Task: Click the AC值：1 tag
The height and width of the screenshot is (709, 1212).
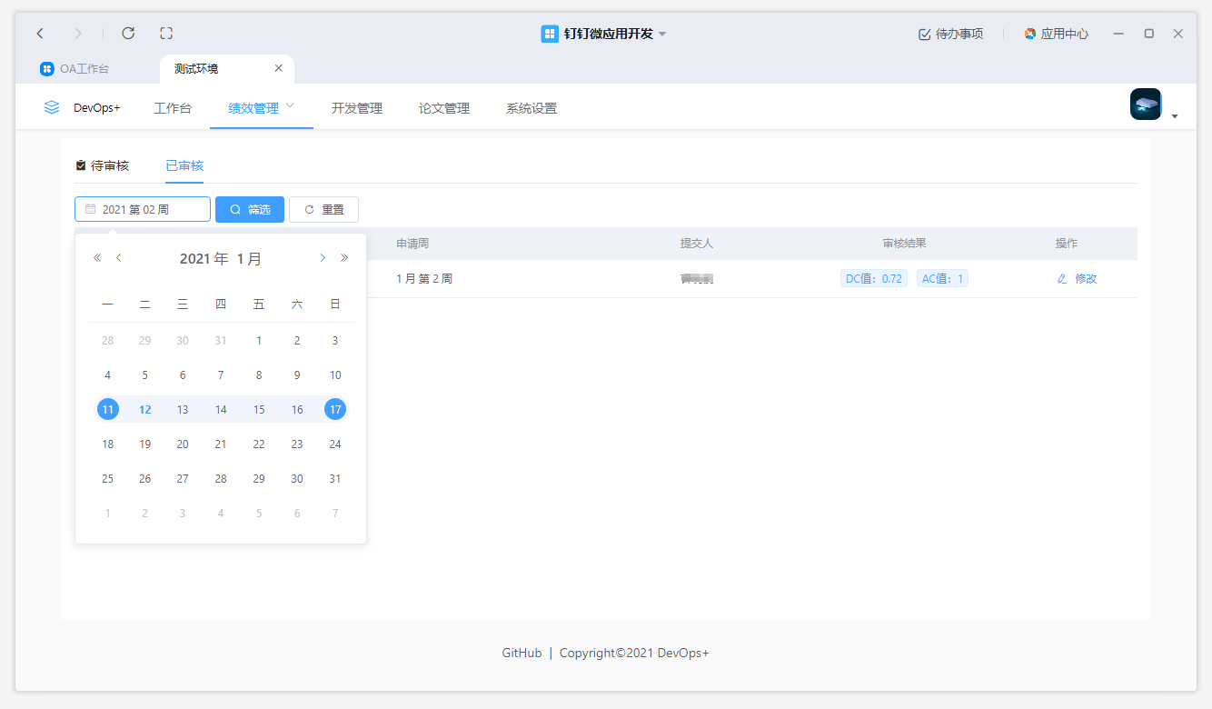Action: tap(942, 279)
